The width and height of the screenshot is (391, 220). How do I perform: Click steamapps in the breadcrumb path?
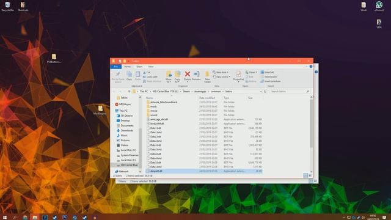(200, 92)
